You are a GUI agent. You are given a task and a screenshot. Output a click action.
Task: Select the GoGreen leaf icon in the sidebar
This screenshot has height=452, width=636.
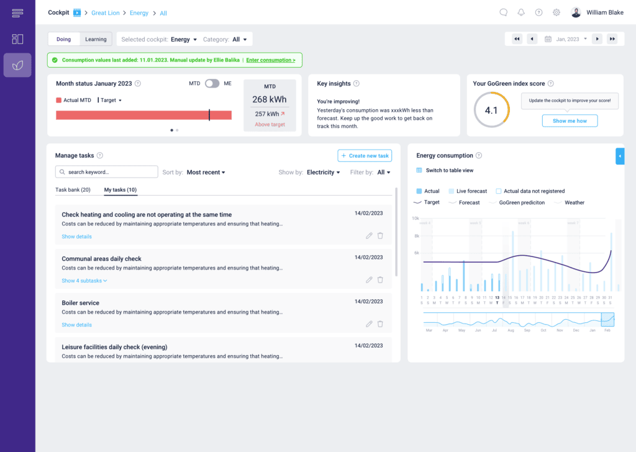[x=17, y=65]
